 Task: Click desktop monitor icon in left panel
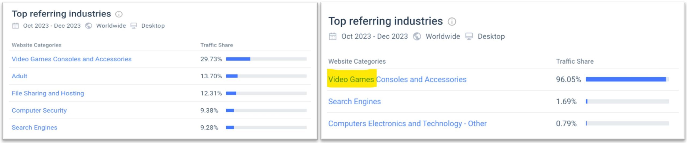coord(134,26)
